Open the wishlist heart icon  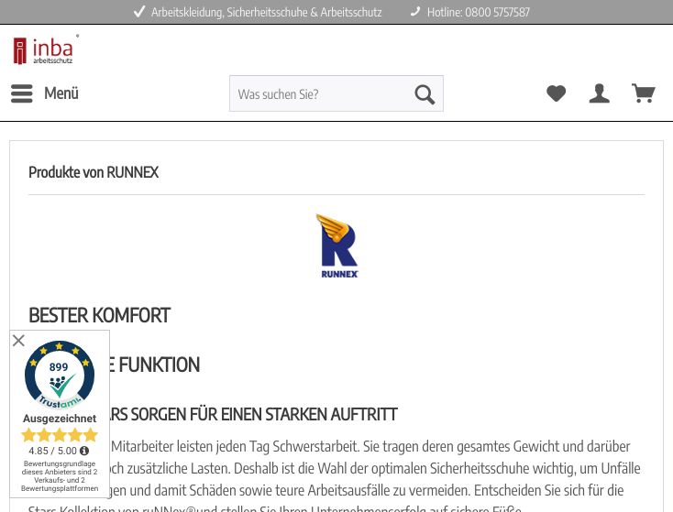pyautogui.click(x=556, y=93)
